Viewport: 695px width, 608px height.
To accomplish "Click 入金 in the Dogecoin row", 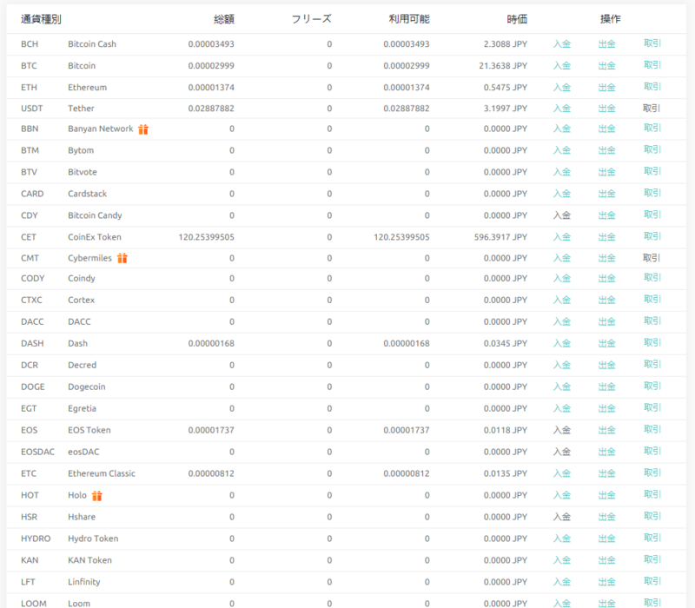I will (561, 387).
